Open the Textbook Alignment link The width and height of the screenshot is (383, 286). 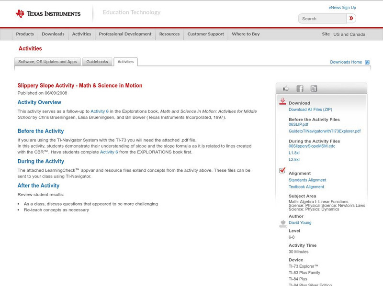tap(306, 187)
